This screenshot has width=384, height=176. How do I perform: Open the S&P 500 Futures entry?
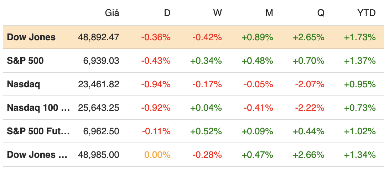[x=38, y=131]
